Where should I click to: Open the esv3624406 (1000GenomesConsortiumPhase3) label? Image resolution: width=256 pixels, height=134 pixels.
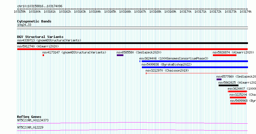pos(174,58)
